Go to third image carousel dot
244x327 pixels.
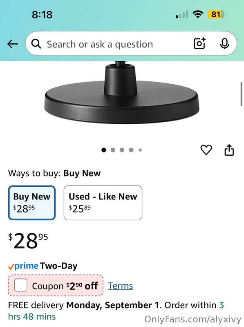point(122,150)
